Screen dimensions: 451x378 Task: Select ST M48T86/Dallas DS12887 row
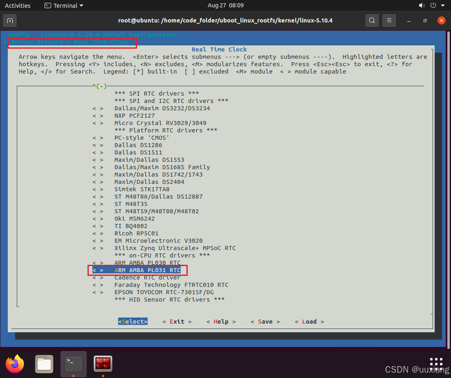(148, 197)
